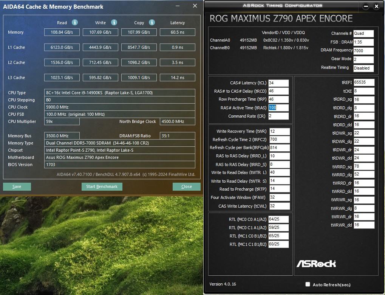385x295 pixels.
Task: Click the tRRD_S value field
Action: pos(280,164)
